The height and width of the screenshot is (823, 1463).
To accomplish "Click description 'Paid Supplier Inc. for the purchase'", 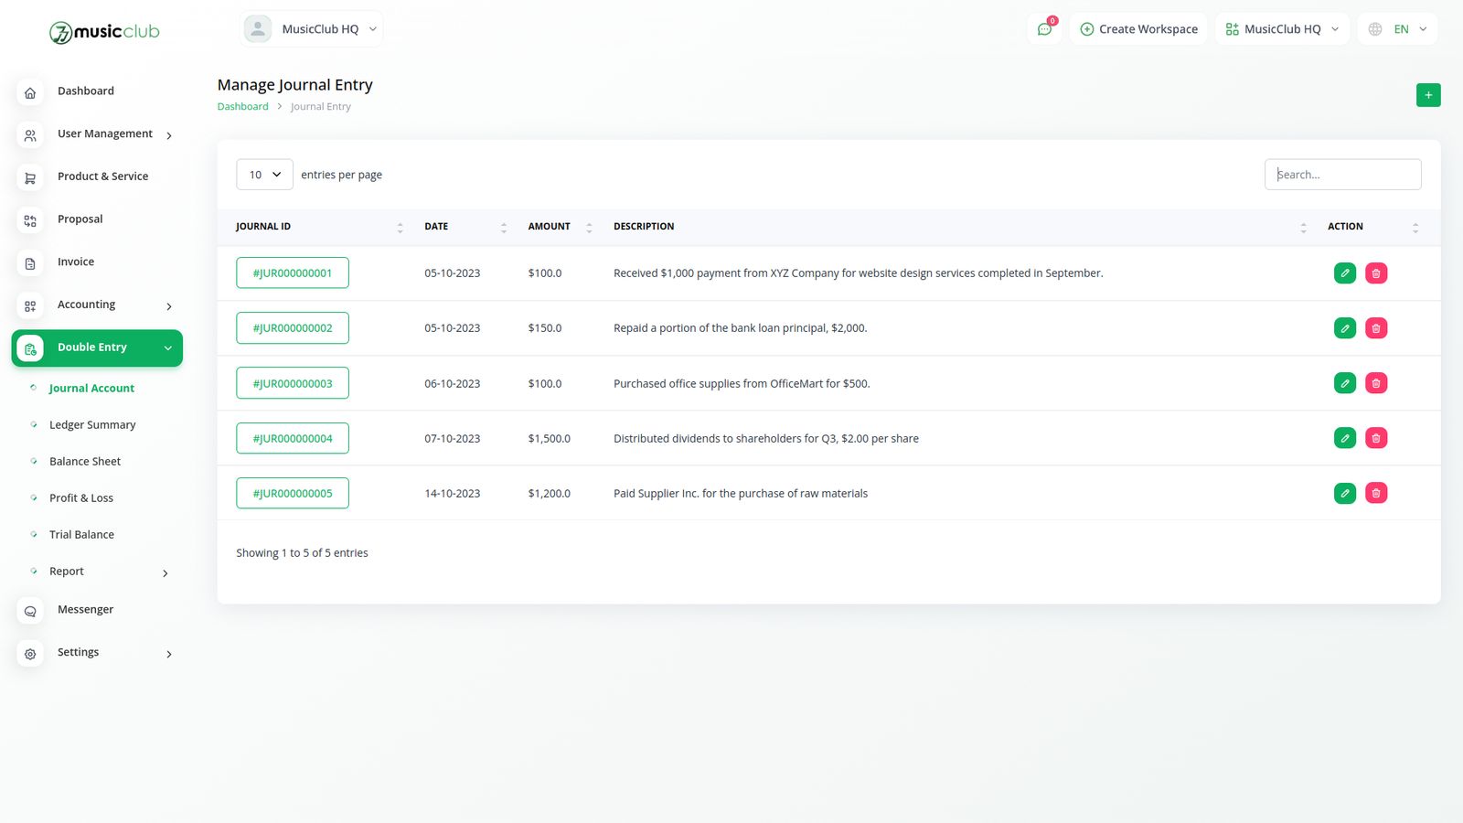I will click(x=741, y=493).
